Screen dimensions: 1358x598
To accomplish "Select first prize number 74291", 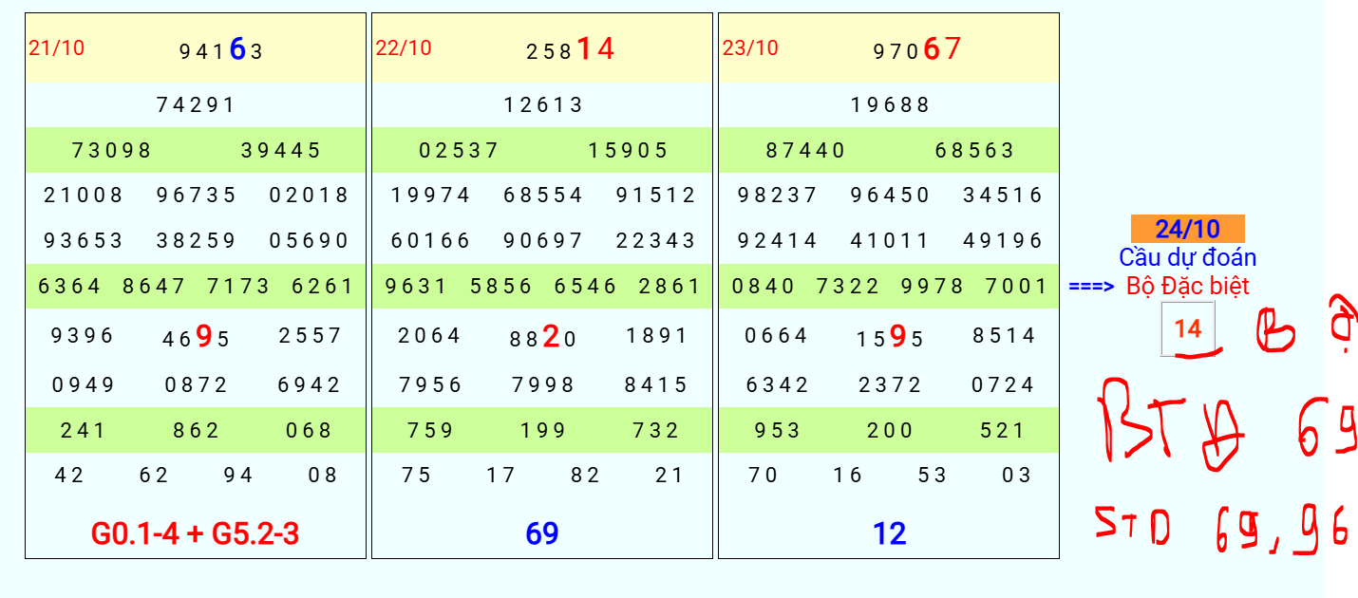I will click(x=196, y=104).
